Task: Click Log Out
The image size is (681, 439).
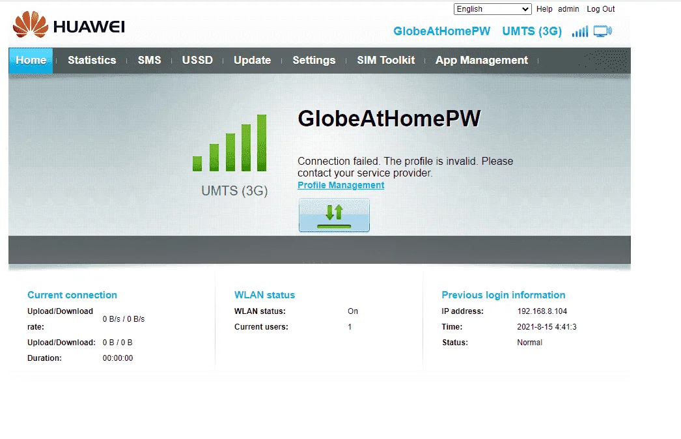Action: [x=601, y=9]
